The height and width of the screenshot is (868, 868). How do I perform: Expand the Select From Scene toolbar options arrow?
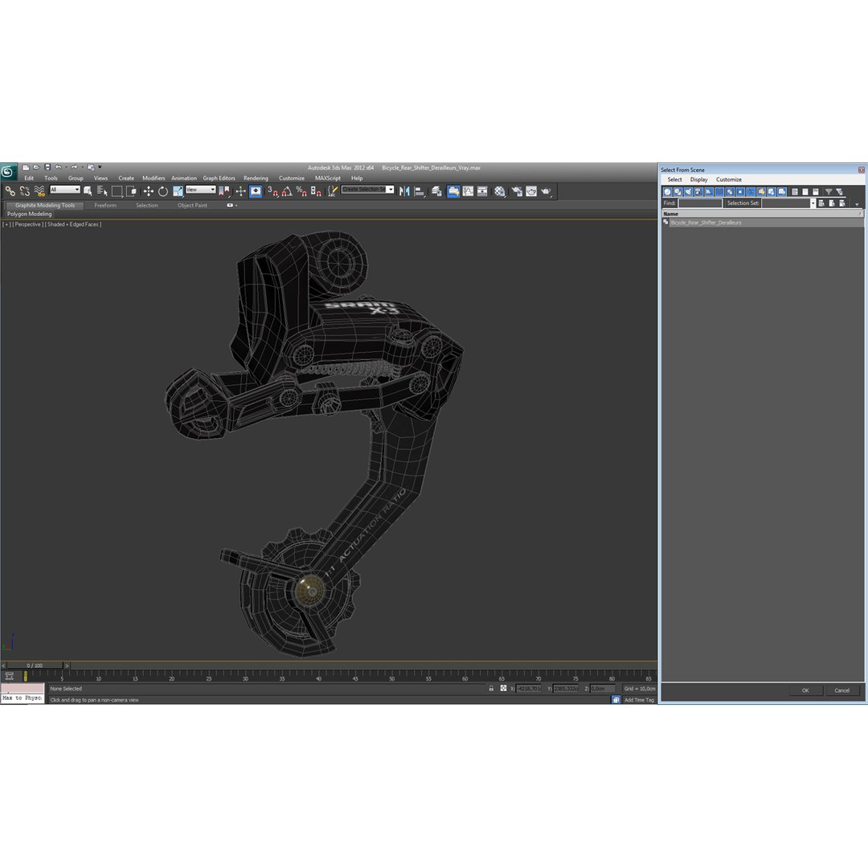coord(857,203)
